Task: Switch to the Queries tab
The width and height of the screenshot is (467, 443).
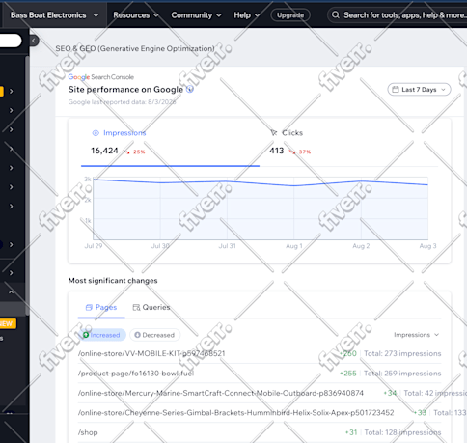Action: 151,307
